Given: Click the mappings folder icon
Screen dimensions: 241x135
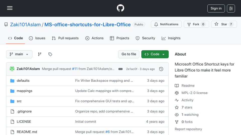Looking at the screenshot, I should pos(12,91).
